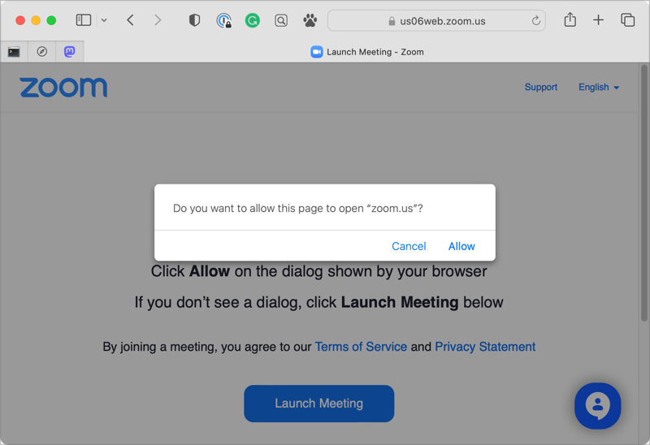Click Allow in the dialog
Screen dimensions: 650x445
click(461, 246)
